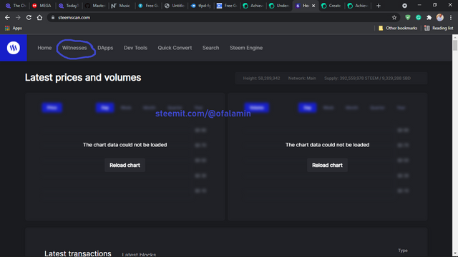Reload the right volume chart
The height and width of the screenshot is (257, 458).
pyautogui.click(x=327, y=165)
